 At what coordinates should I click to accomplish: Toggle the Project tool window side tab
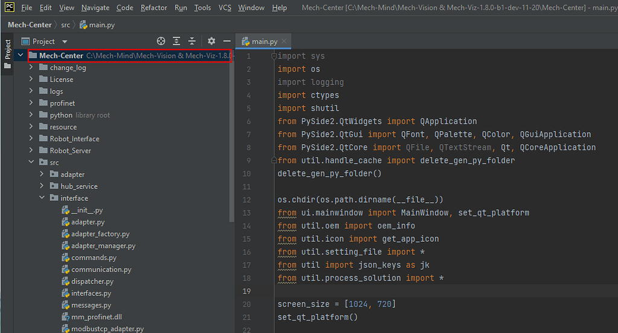[7, 54]
